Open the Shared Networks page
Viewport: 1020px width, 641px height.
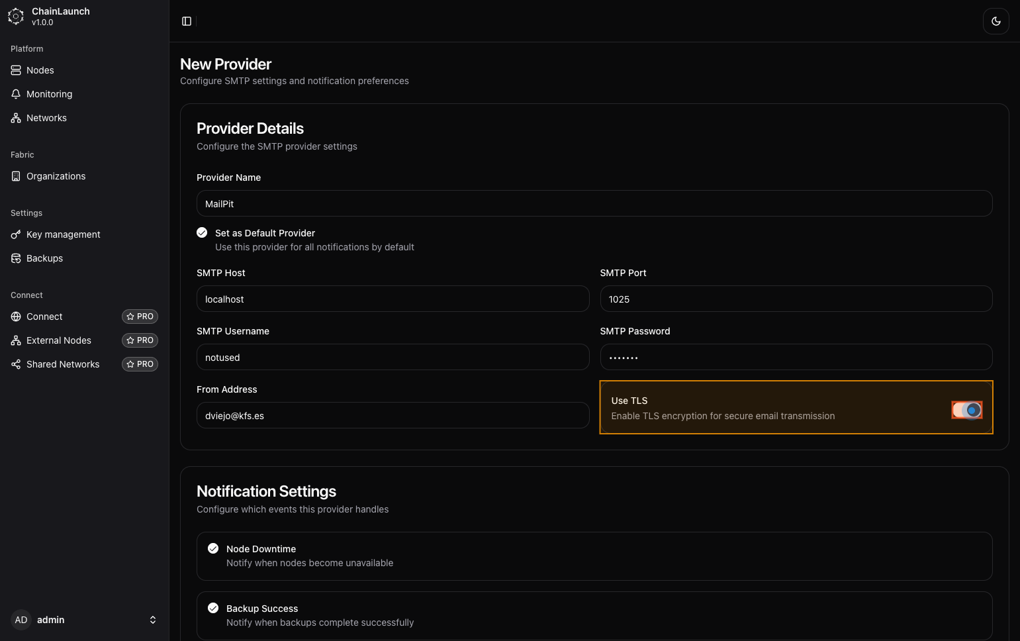(x=63, y=364)
